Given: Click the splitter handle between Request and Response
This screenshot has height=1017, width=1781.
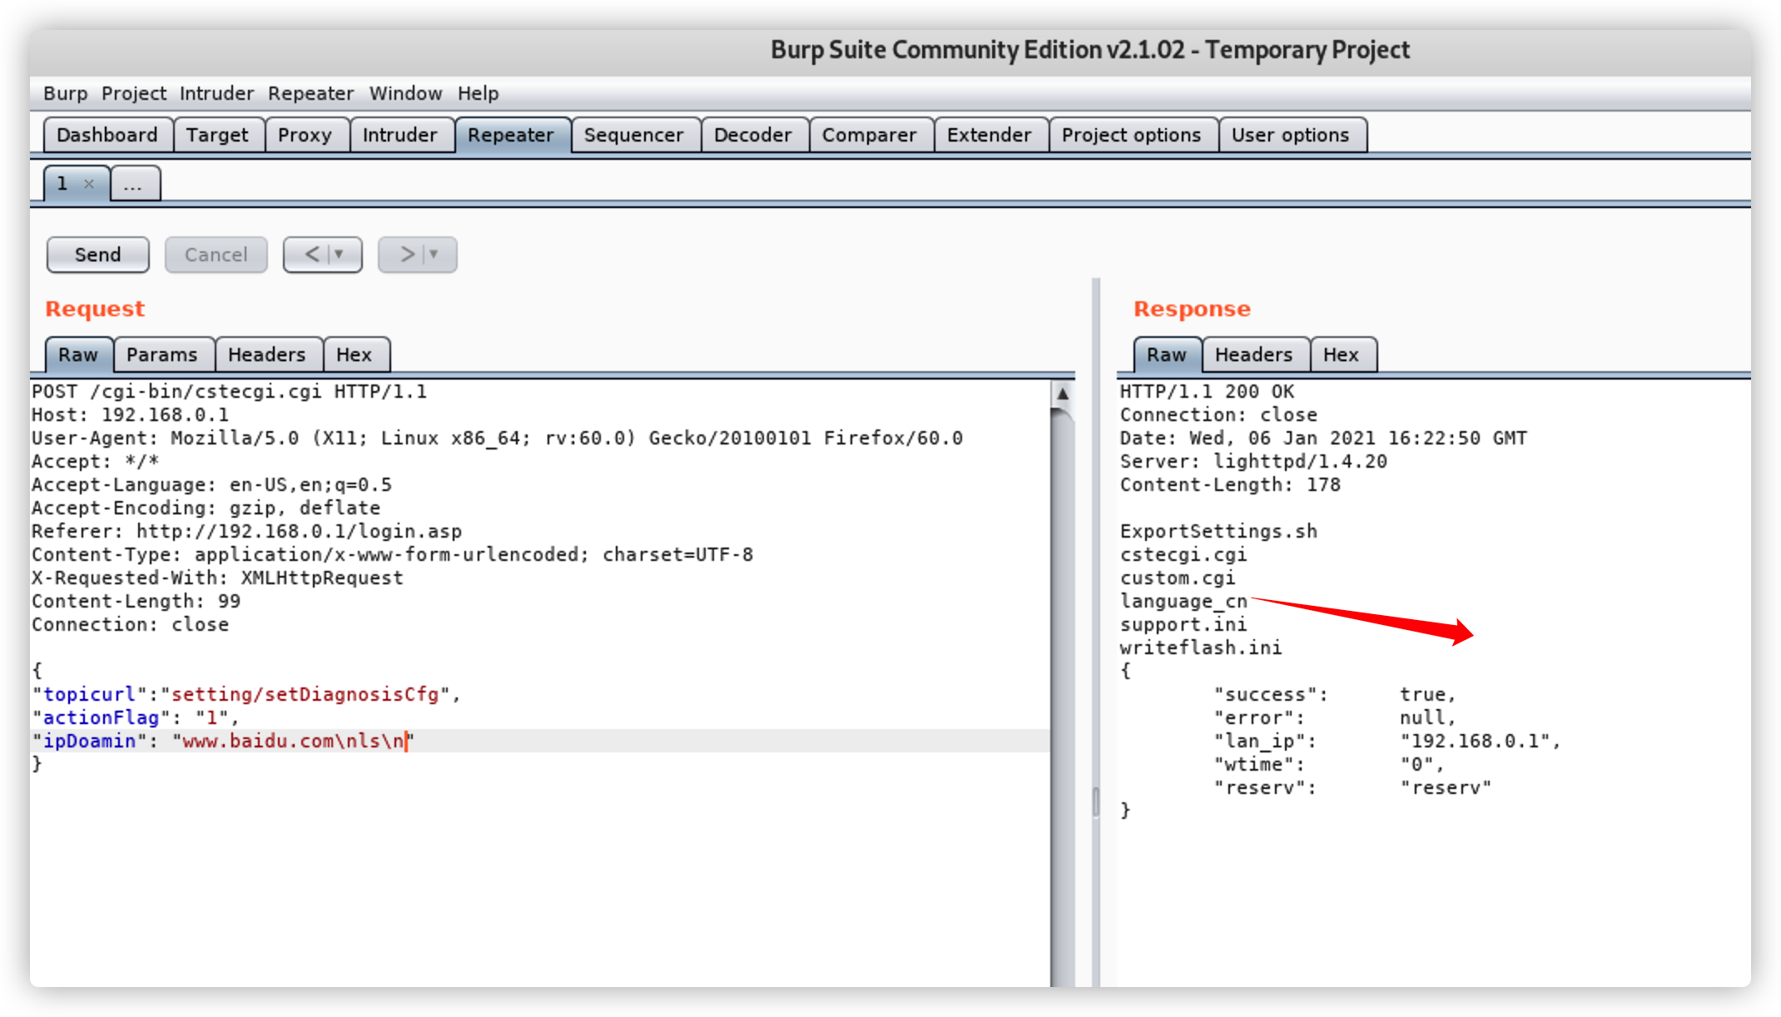Looking at the screenshot, I should [x=1096, y=801].
